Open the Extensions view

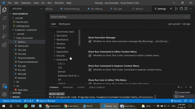pos(4,45)
